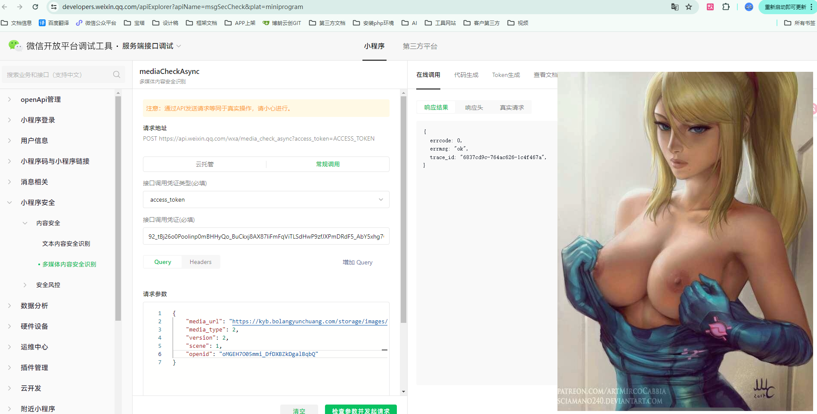Screen dimensions: 817x414
Task: Select the Token生成 tab
Action: (x=506, y=75)
